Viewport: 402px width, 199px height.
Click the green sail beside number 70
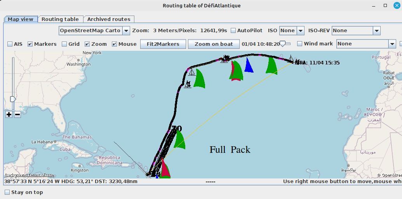pyautogui.click(x=179, y=140)
